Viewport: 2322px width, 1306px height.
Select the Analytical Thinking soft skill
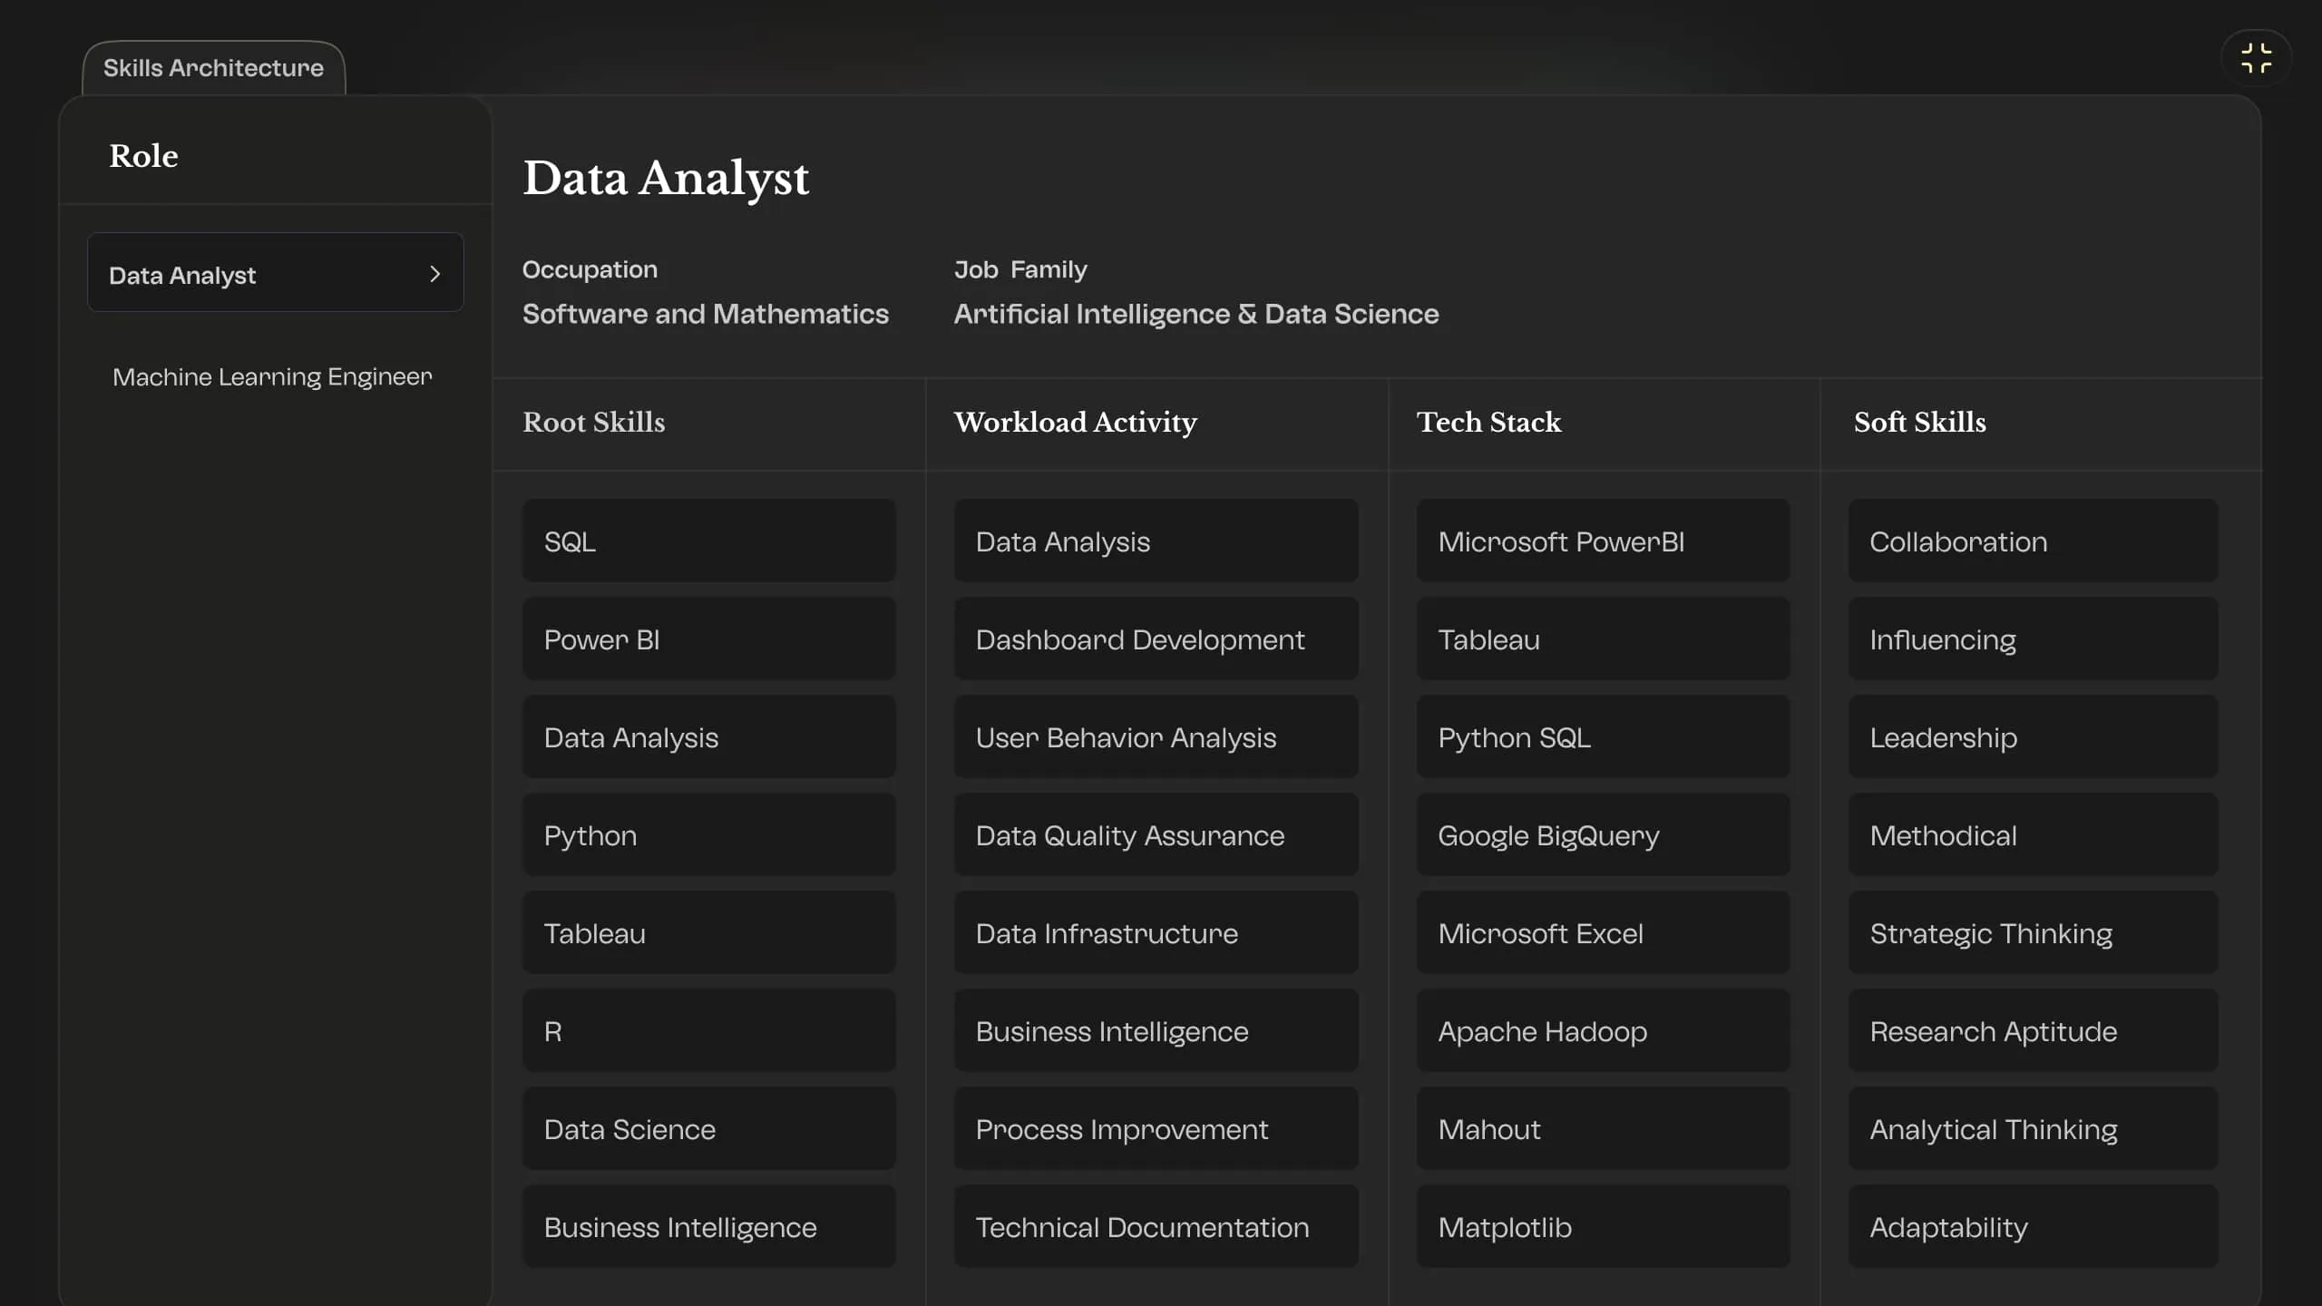2033,1129
